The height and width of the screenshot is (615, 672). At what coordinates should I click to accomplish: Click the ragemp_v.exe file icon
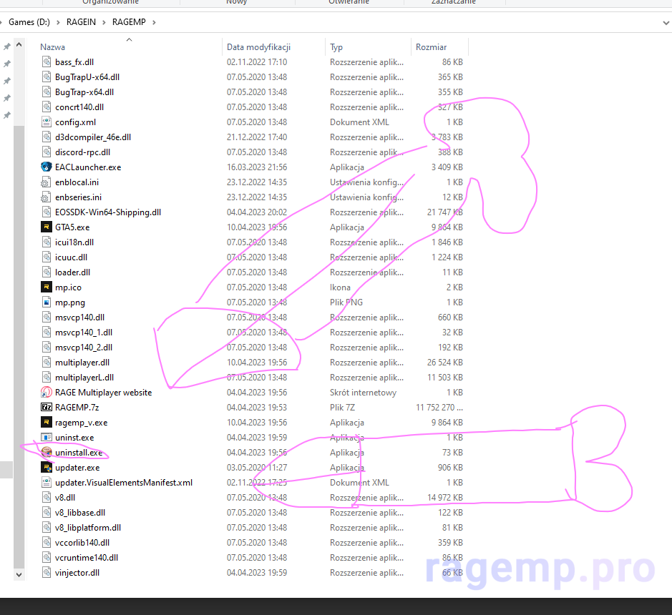[x=47, y=423]
